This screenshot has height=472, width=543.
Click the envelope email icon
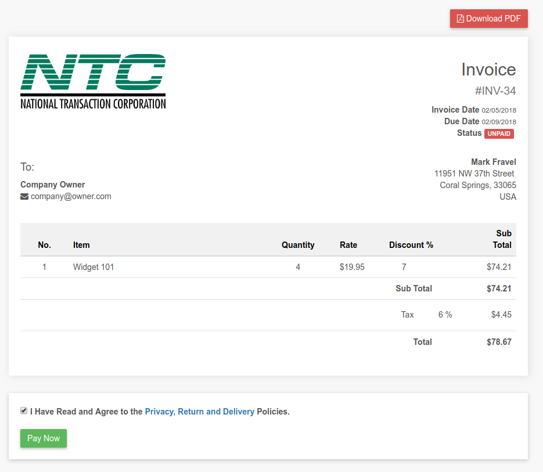24,197
